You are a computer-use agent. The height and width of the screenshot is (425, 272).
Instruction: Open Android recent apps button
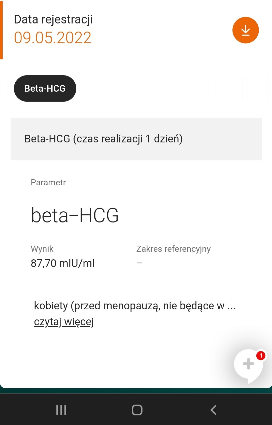pyautogui.click(x=61, y=410)
